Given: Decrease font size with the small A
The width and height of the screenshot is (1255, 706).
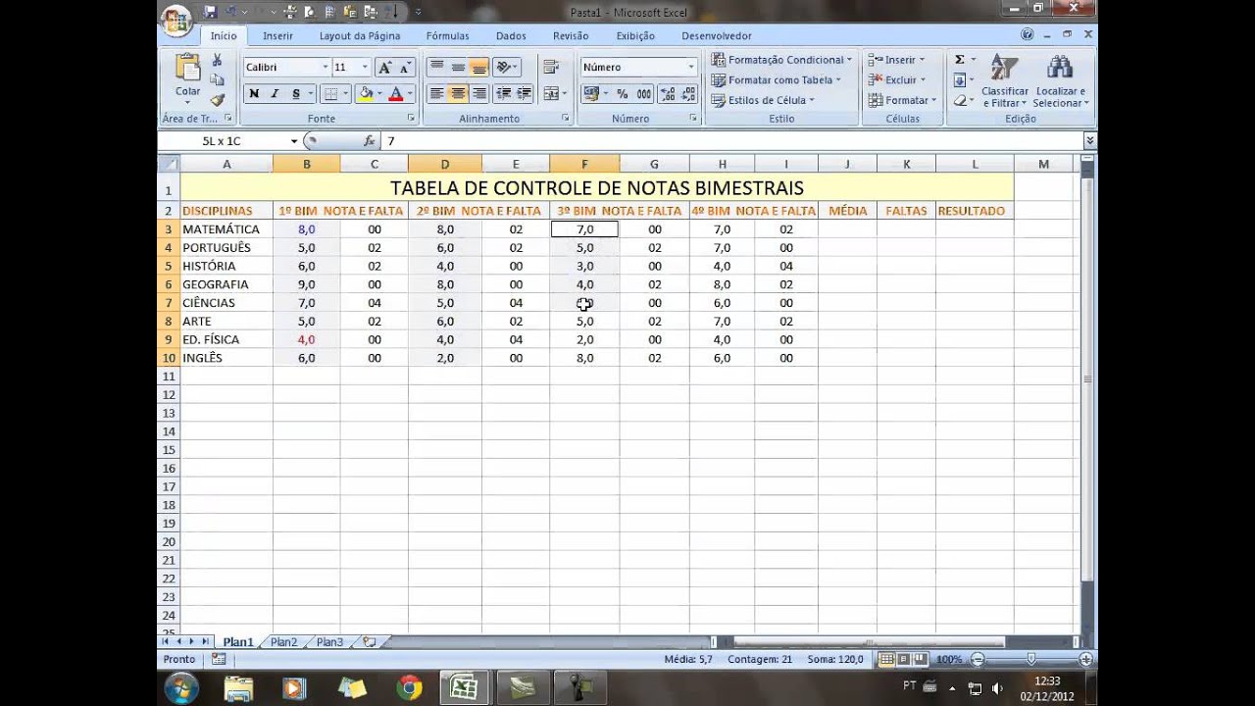Looking at the screenshot, I should pyautogui.click(x=405, y=68).
